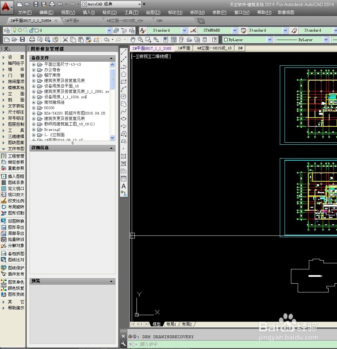Screen dimensions: 337x349
Task: Select the Circle draw tool
Action: (124, 96)
